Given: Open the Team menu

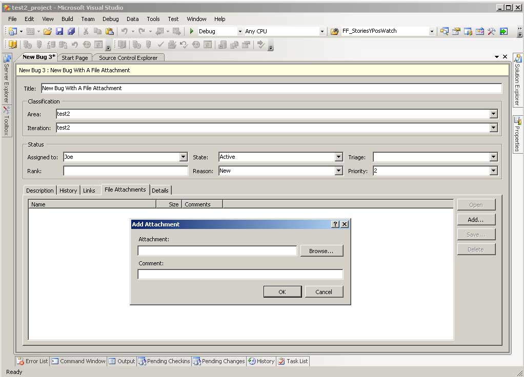Looking at the screenshot, I should [88, 19].
